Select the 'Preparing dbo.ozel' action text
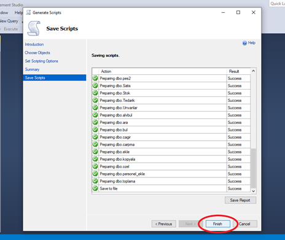This screenshot has height=240, width=285. 114,166
